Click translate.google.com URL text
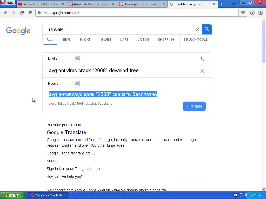Viewport: 266px width, 199px height. click(x=64, y=125)
